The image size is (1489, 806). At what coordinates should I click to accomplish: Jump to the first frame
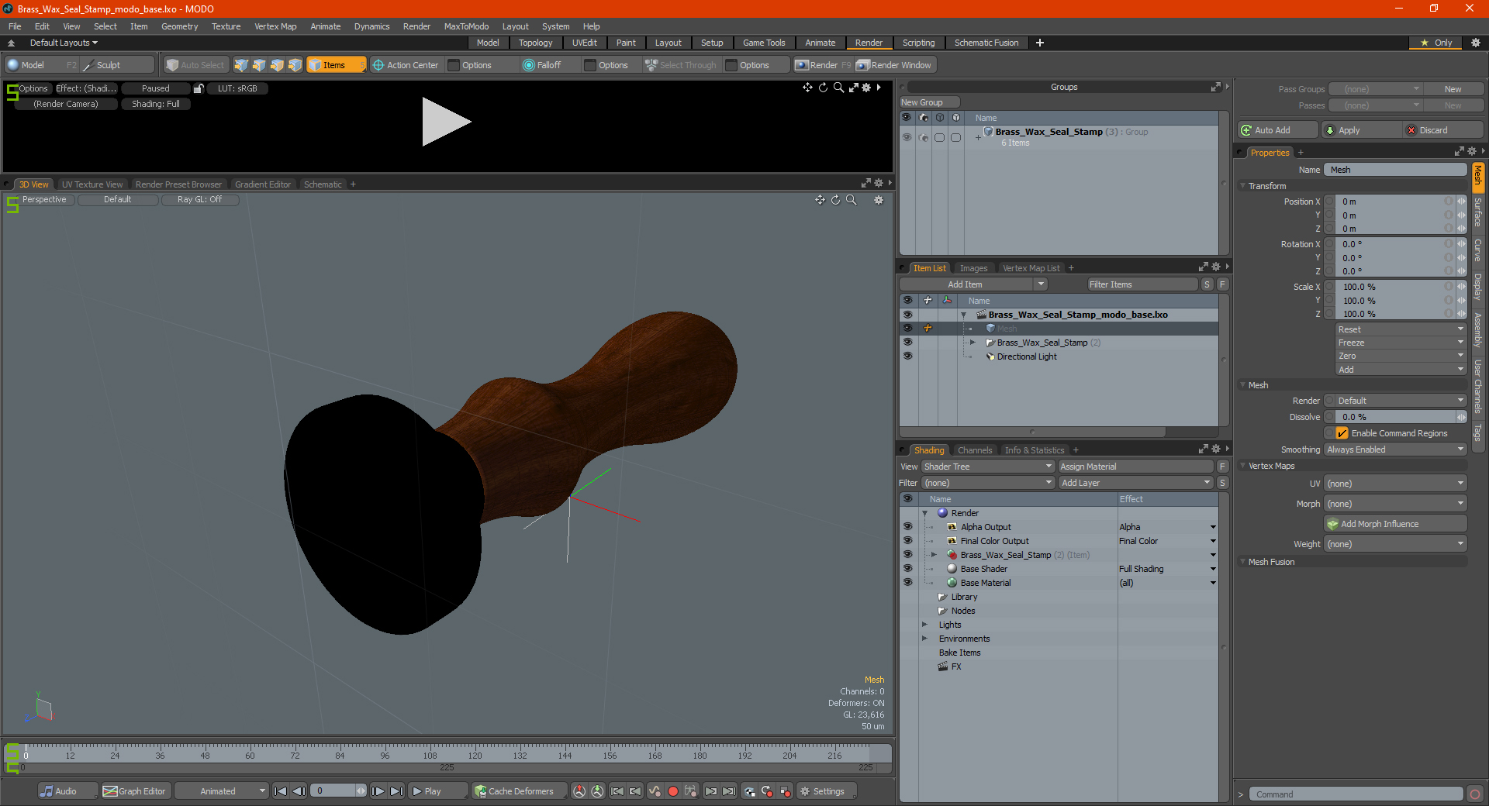[x=281, y=791]
